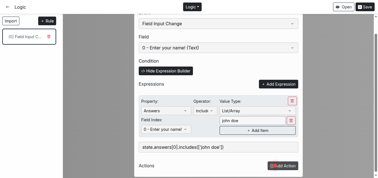Viewport: 378px width, 178px height.
Task: Open the Field dropdown showing Enter your name
Action: [218, 48]
